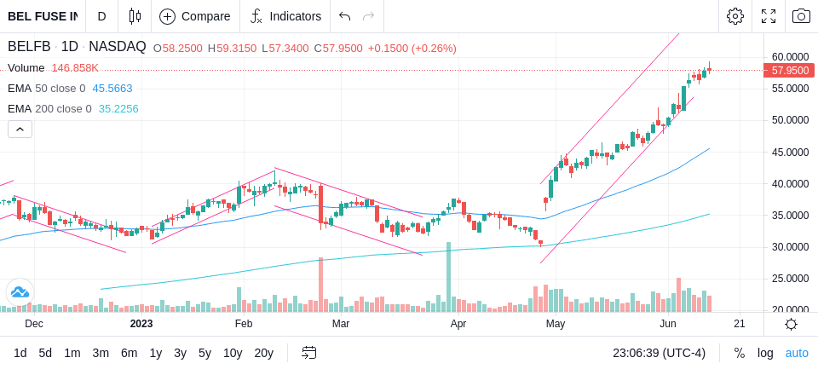
Task: Select the 5d time range
Action: pos(45,353)
